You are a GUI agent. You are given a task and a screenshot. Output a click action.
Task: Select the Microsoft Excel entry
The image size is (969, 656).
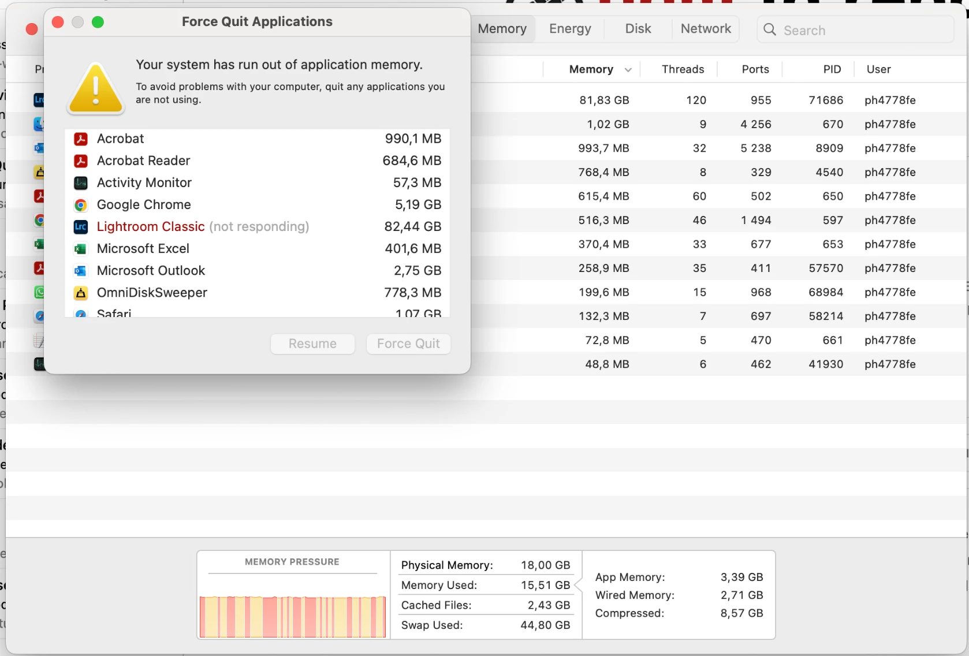(x=143, y=248)
